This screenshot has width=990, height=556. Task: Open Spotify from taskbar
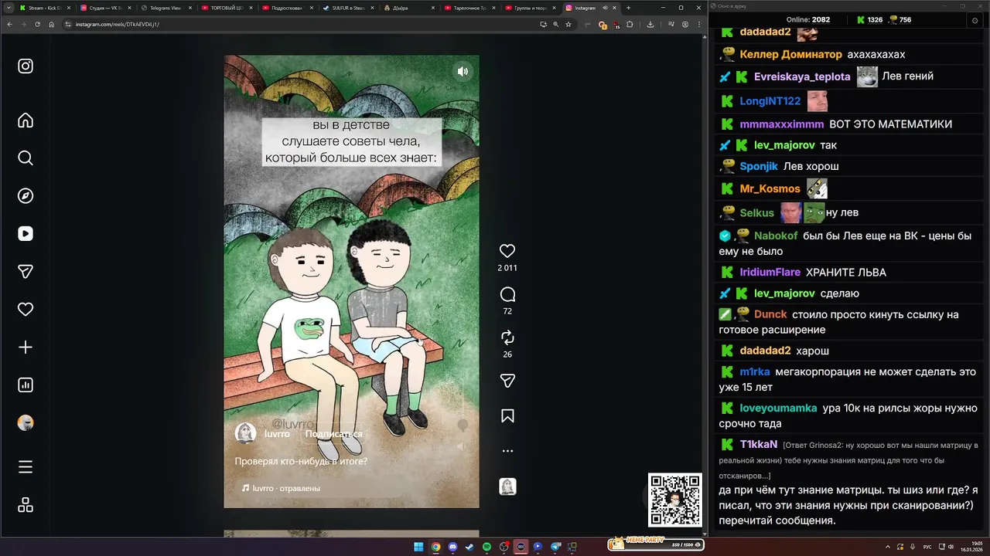(x=486, y=547)
